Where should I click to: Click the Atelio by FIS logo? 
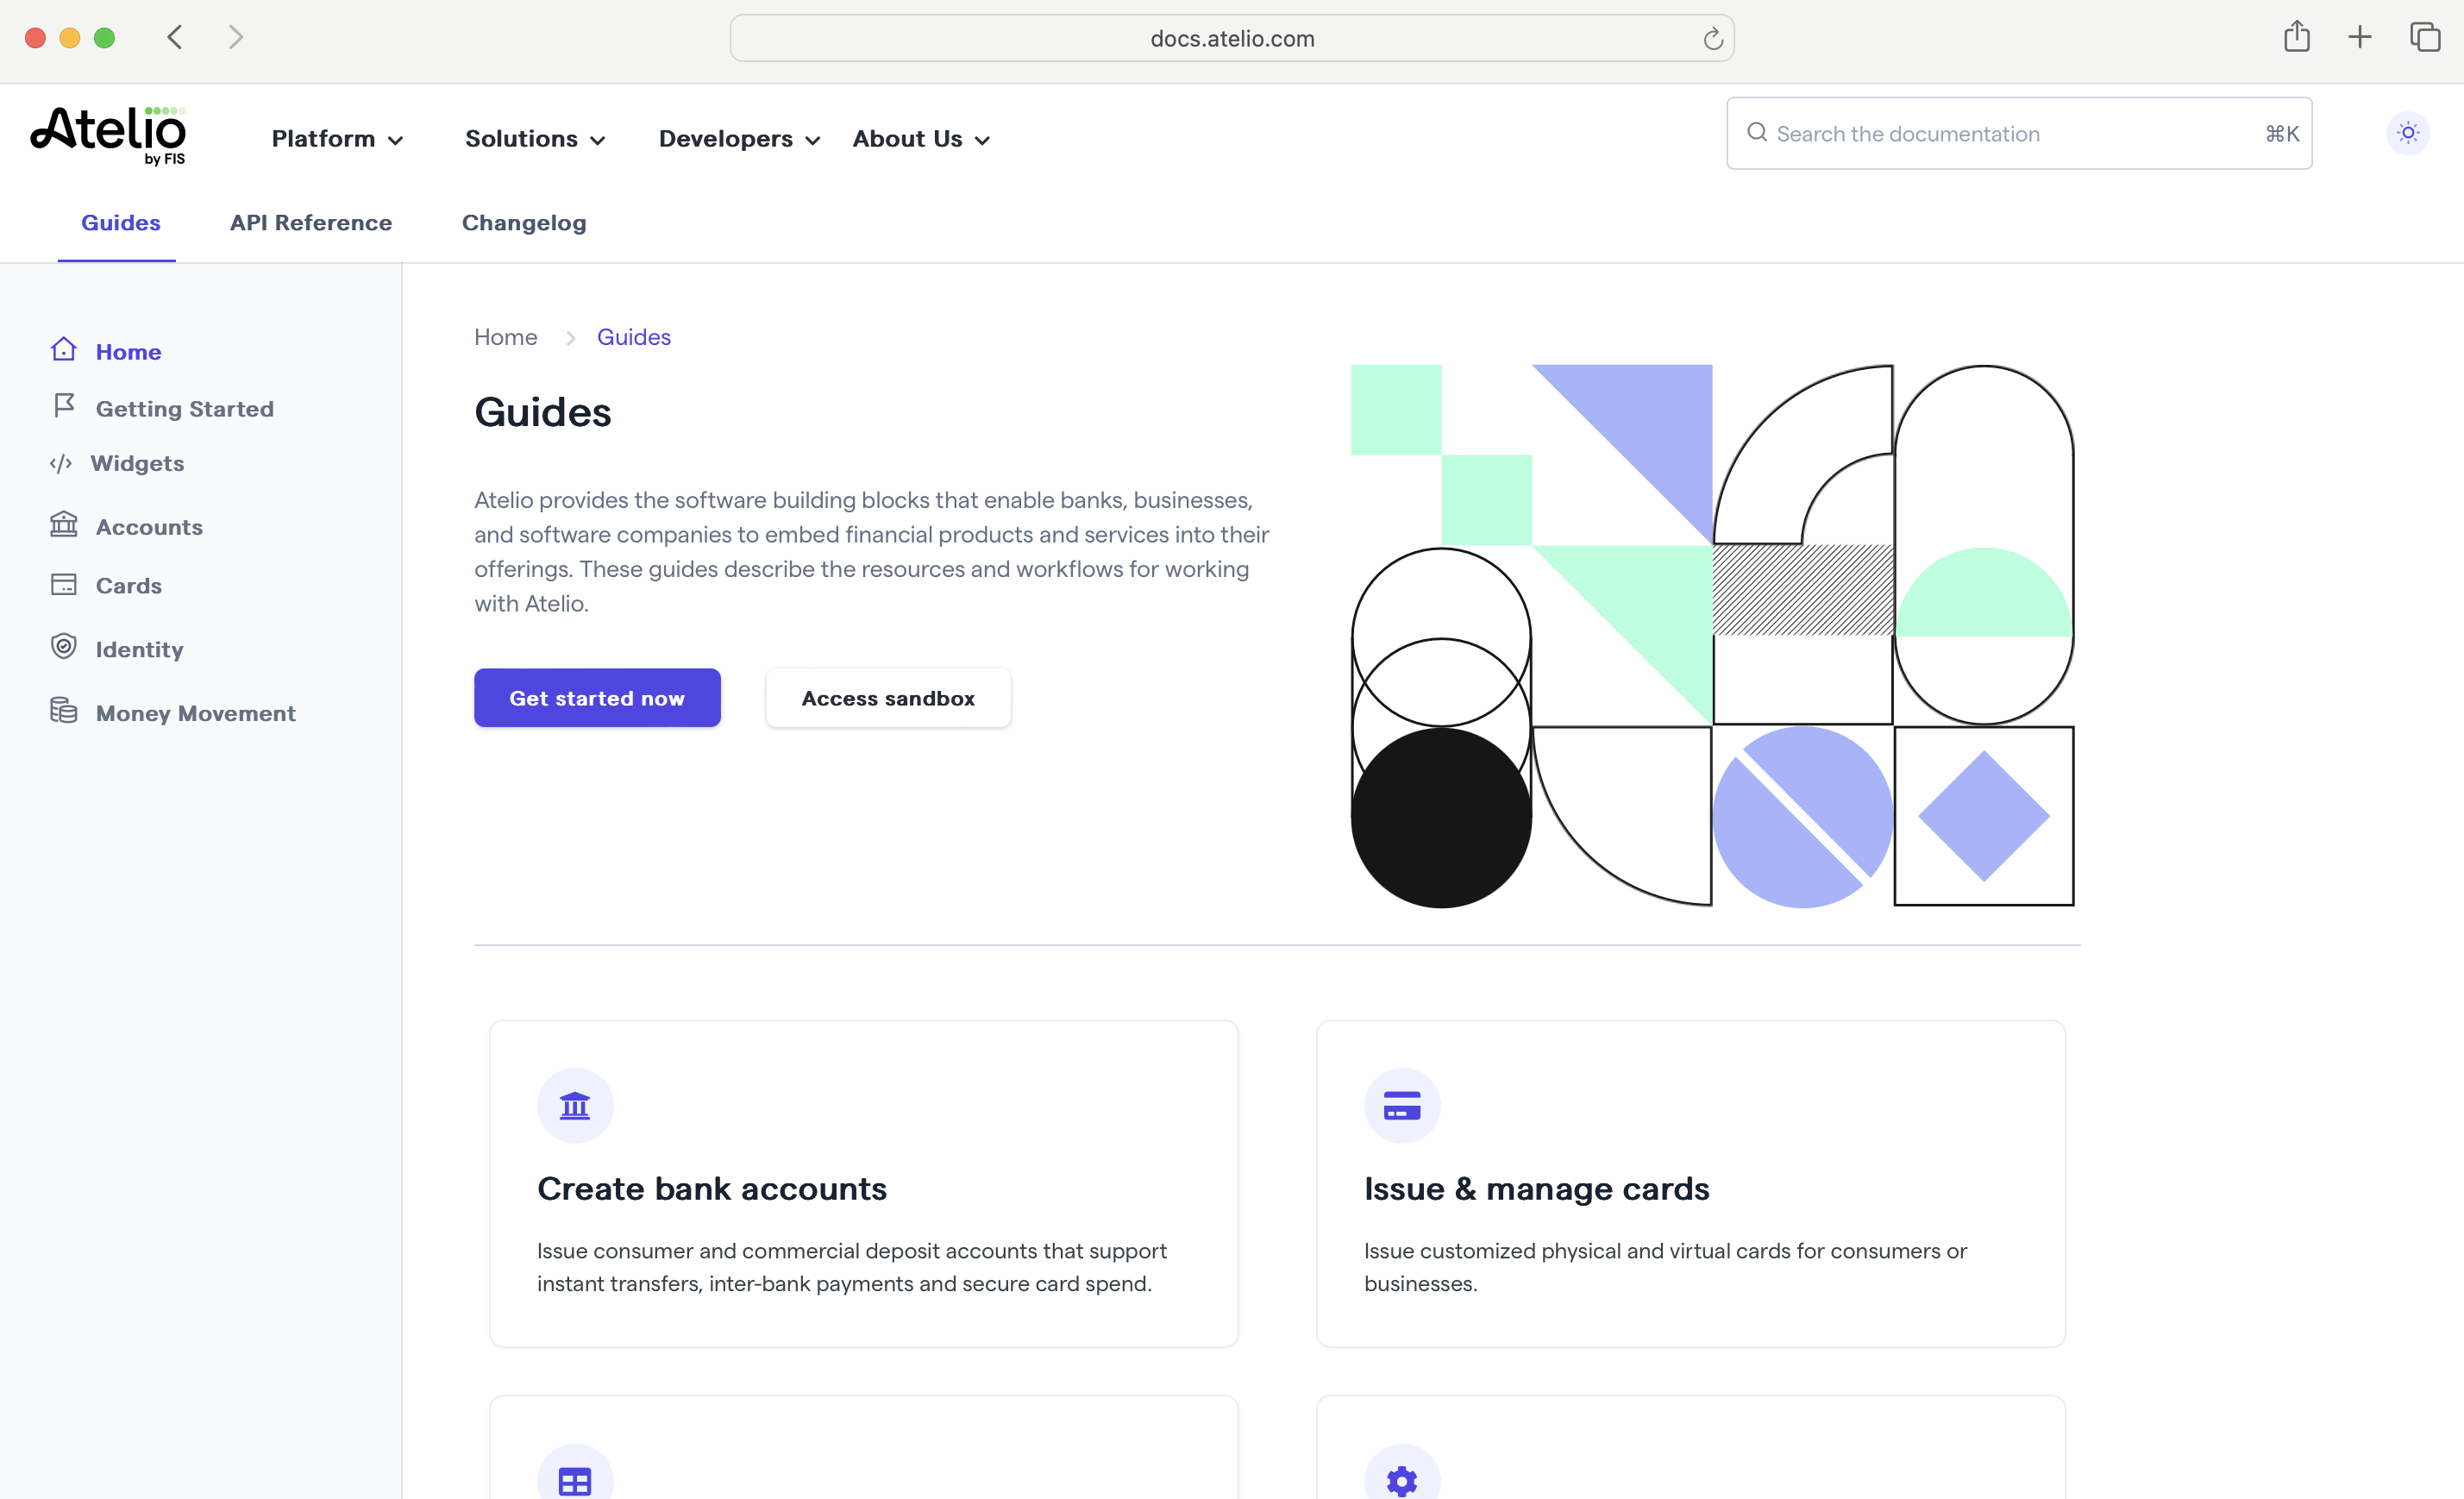[x=109, y=135]
